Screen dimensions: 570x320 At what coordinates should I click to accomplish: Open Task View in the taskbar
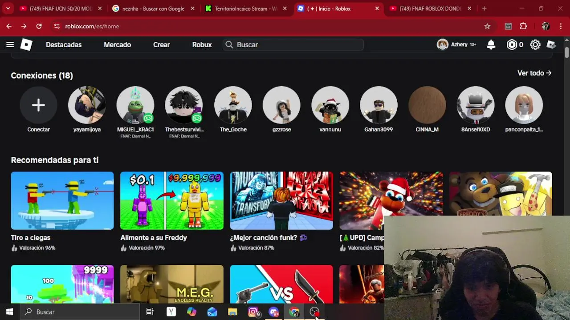(150, 312)
